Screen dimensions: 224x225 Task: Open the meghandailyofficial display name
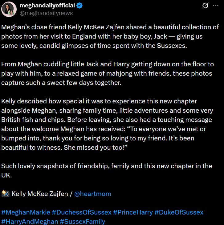coord(47,6)
